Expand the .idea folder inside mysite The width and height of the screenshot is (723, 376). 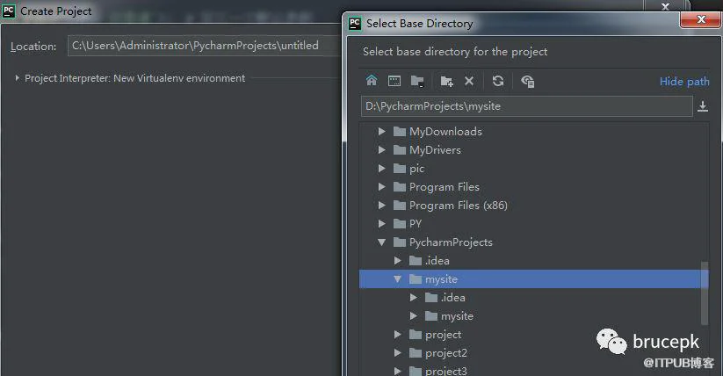pyautogui.click(x=413, y=298)
